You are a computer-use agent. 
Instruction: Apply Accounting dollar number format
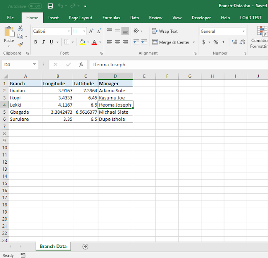point(204,42)
